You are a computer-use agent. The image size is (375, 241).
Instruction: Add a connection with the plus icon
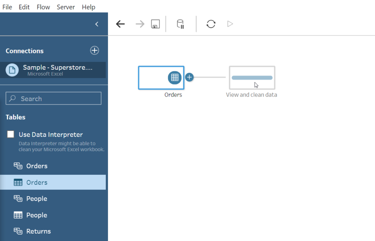tap(94, 50)
